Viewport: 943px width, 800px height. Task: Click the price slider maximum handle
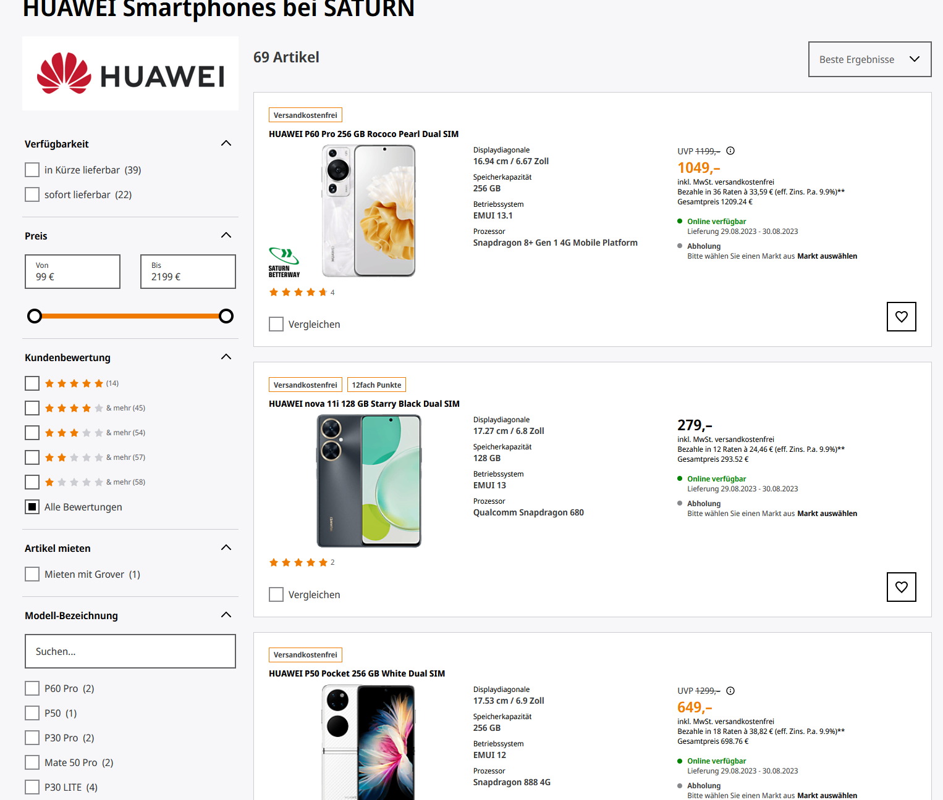[226, 316]
